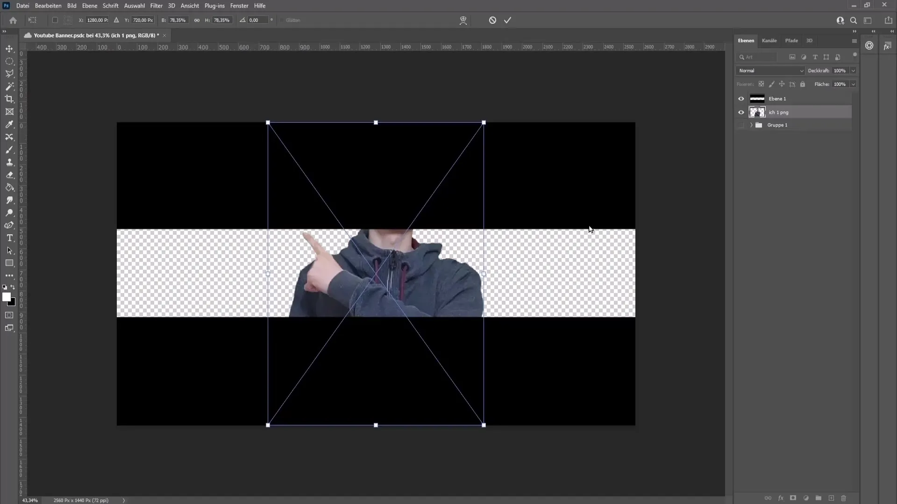The width and height of the screenshot is (897, 504).
Task: Create a new group folder icon
Action: pos(819,498)
